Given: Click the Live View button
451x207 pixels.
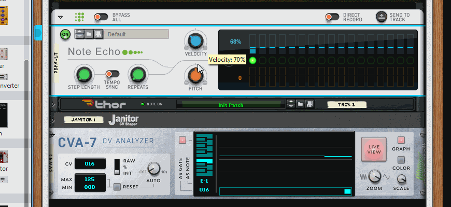Looking at the screenshot, I should coord(374,149).
